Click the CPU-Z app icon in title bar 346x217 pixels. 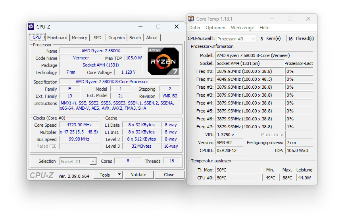pos(31,27)
